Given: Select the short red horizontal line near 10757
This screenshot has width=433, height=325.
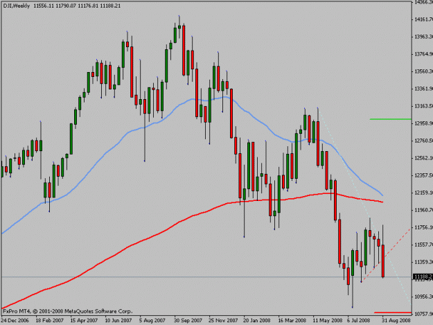Looking at the screenshot, I should click(393, 313).
